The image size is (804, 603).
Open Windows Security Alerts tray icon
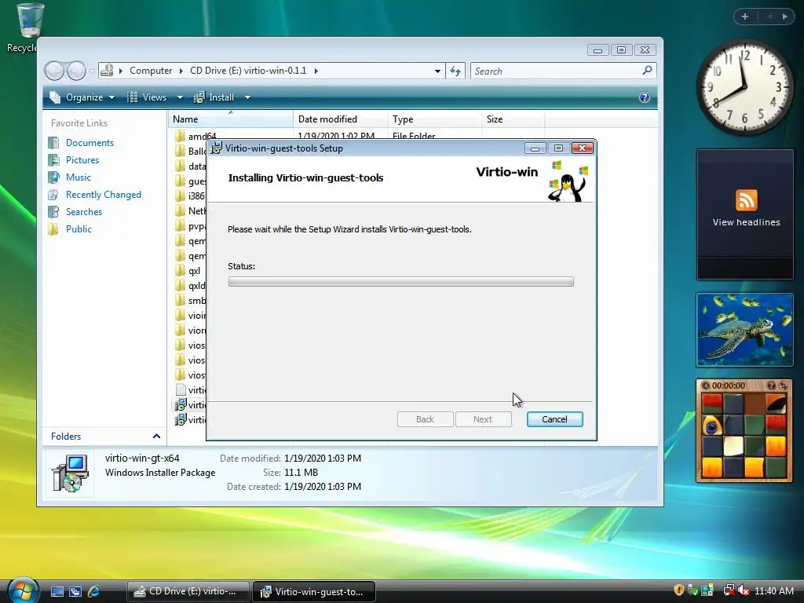pos(679,590)
